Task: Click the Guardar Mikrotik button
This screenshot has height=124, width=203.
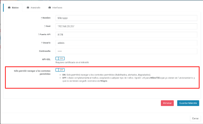Action: pos(188,103)
